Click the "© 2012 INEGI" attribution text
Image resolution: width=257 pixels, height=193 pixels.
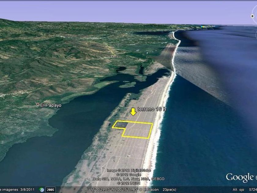129,183
